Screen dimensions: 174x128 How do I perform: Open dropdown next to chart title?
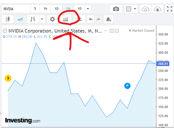pos(106,31)
